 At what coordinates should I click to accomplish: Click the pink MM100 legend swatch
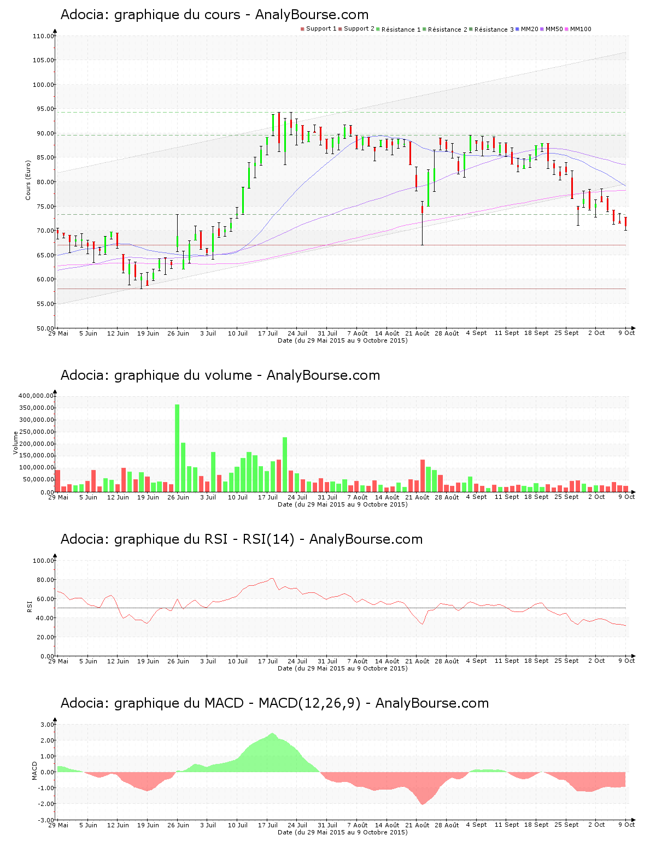coord(567,29)
